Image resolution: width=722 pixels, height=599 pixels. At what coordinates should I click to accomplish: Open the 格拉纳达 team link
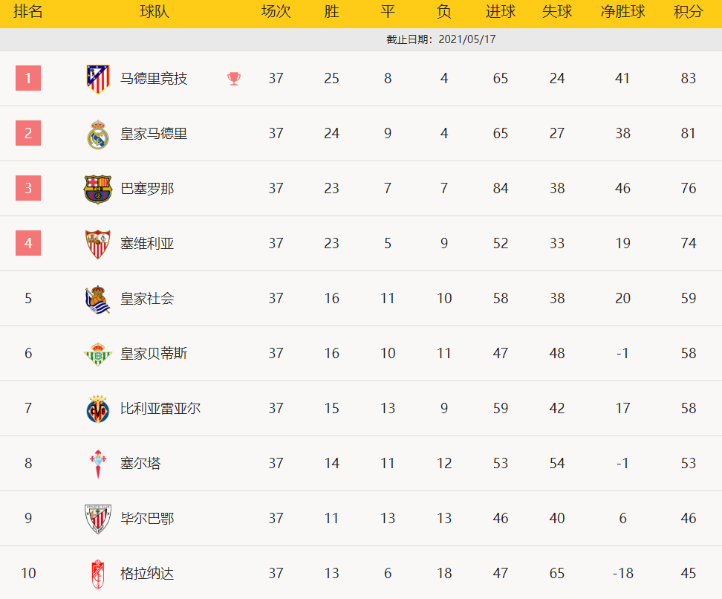point(147,574)
